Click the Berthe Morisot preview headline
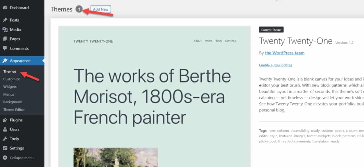Viewport: 364px width, 167px height. click(x=152, y=96)
